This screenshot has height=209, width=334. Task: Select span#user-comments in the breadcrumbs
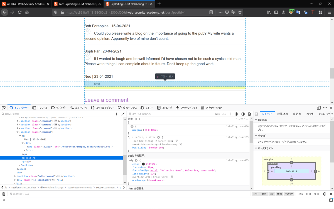[x=80, y=188]
